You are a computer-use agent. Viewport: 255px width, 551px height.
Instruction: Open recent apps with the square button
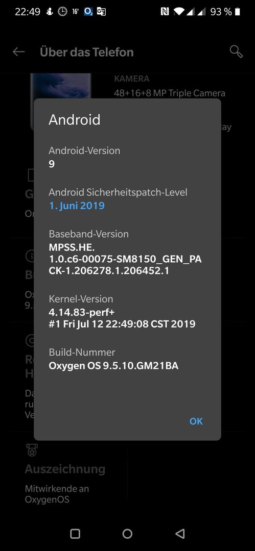[x=75, y=534]
